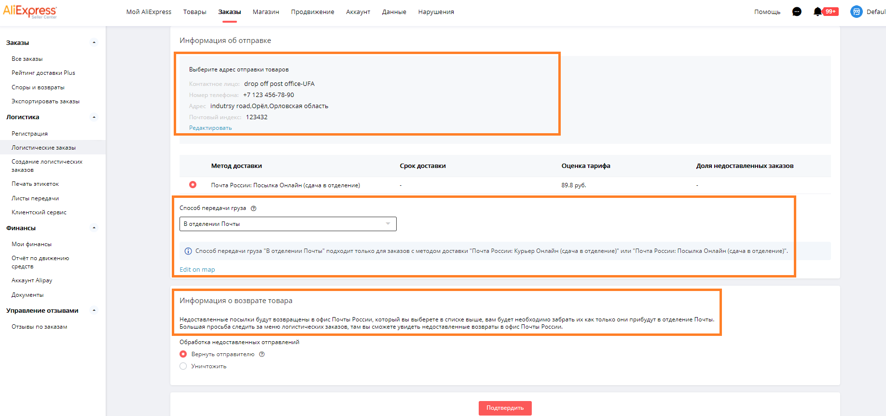
Task: Collapse the Финансы sidebar section
Action: point(94,228)
